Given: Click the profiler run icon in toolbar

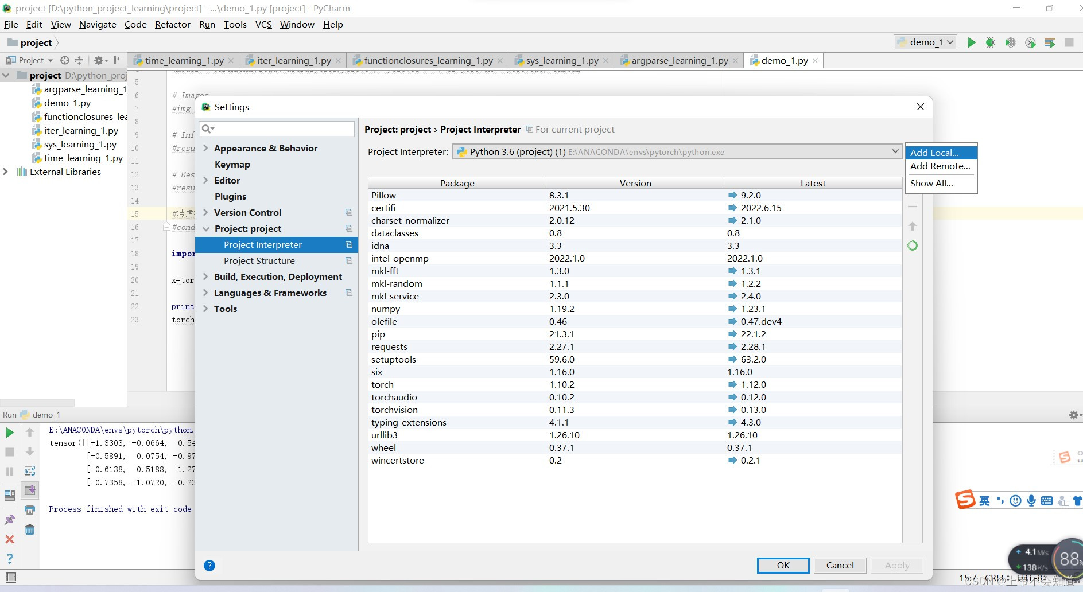Looking at the screenshot, I should click(x=1030, y=42).
